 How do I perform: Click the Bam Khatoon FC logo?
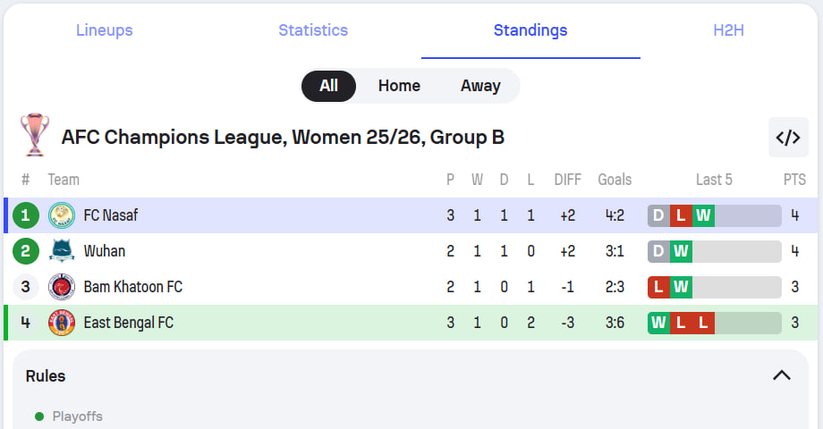tap(62, 287)
